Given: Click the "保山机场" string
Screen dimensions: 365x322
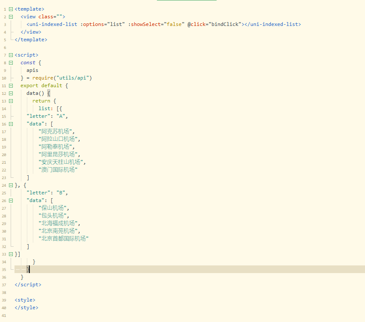Looking at the screenshot, I should coord(52,208).
